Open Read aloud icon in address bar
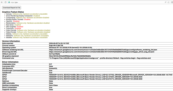Viewport: 173px width, 91px height. 165,2
